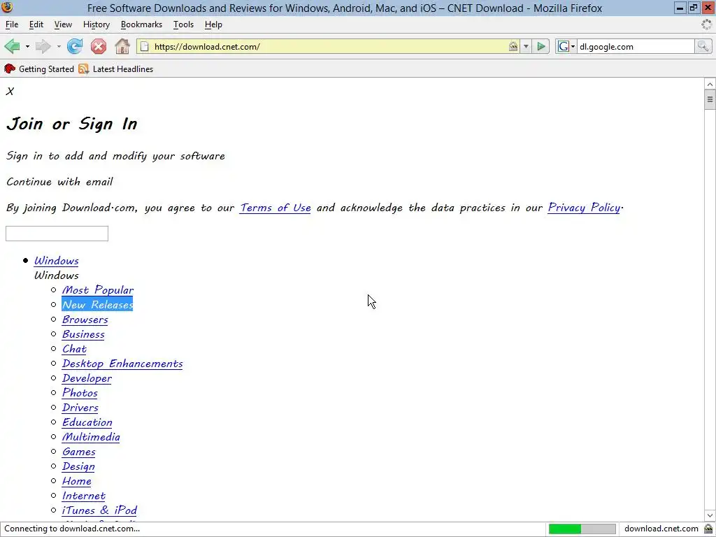The width and height of the screenshot is (716, 537).
Task: Go to the Home page icon
Action: tap(122, 46)
